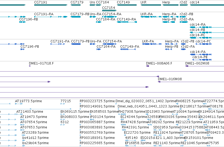
Task: Select EST label 495140
Action: (131, 138)
